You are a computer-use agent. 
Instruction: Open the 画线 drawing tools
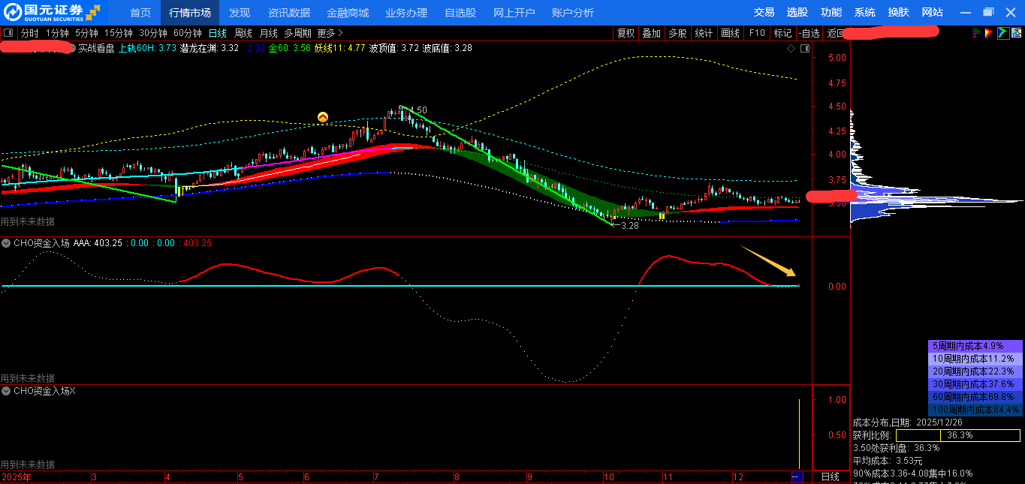[x=730, y=33]
